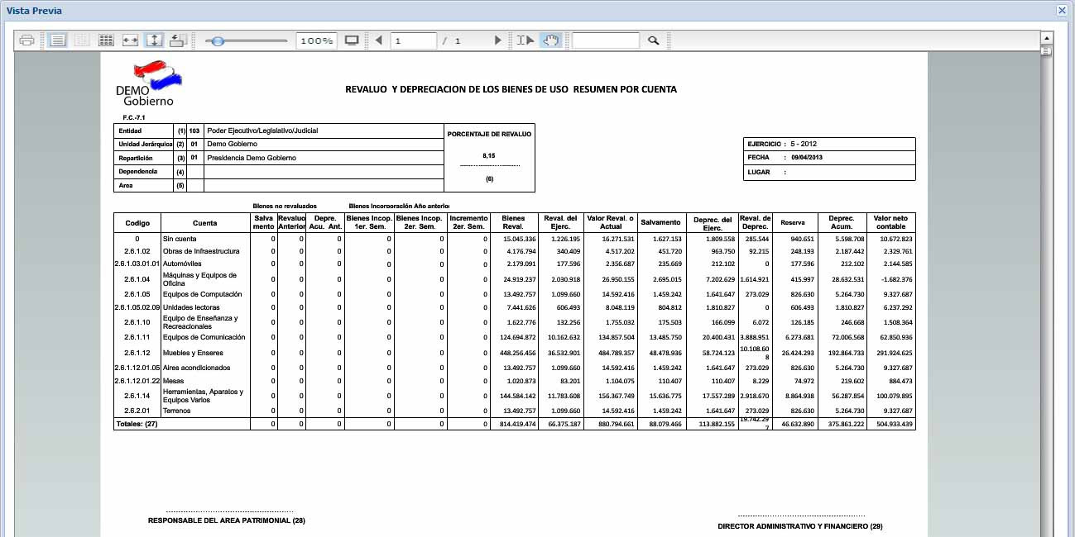Close the Vista Previa window
Screen dimensions: 1075x537
[1062, 10]
